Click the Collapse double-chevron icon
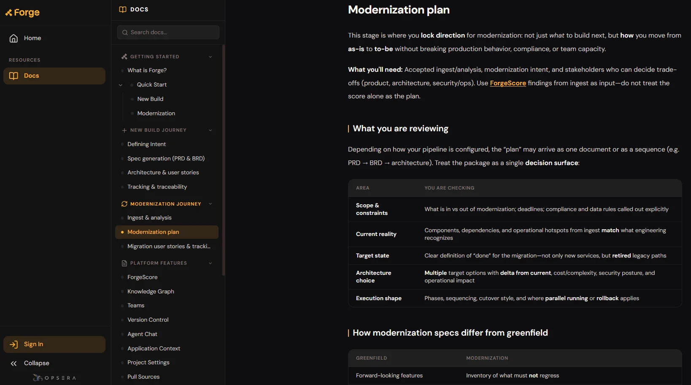 (13, 363)
